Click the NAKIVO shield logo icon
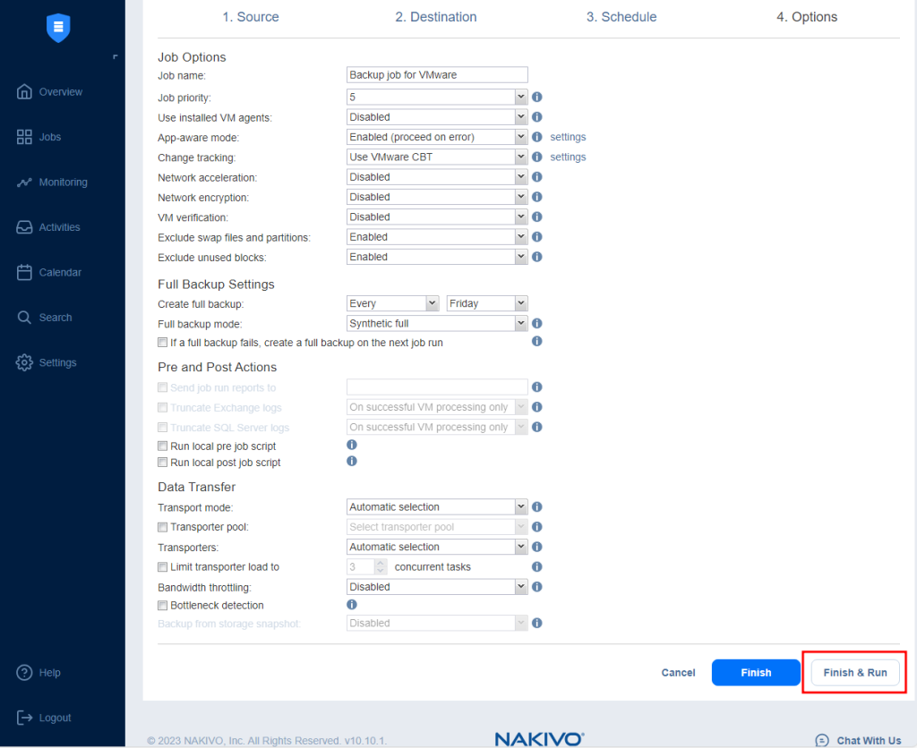 point(58,28)
